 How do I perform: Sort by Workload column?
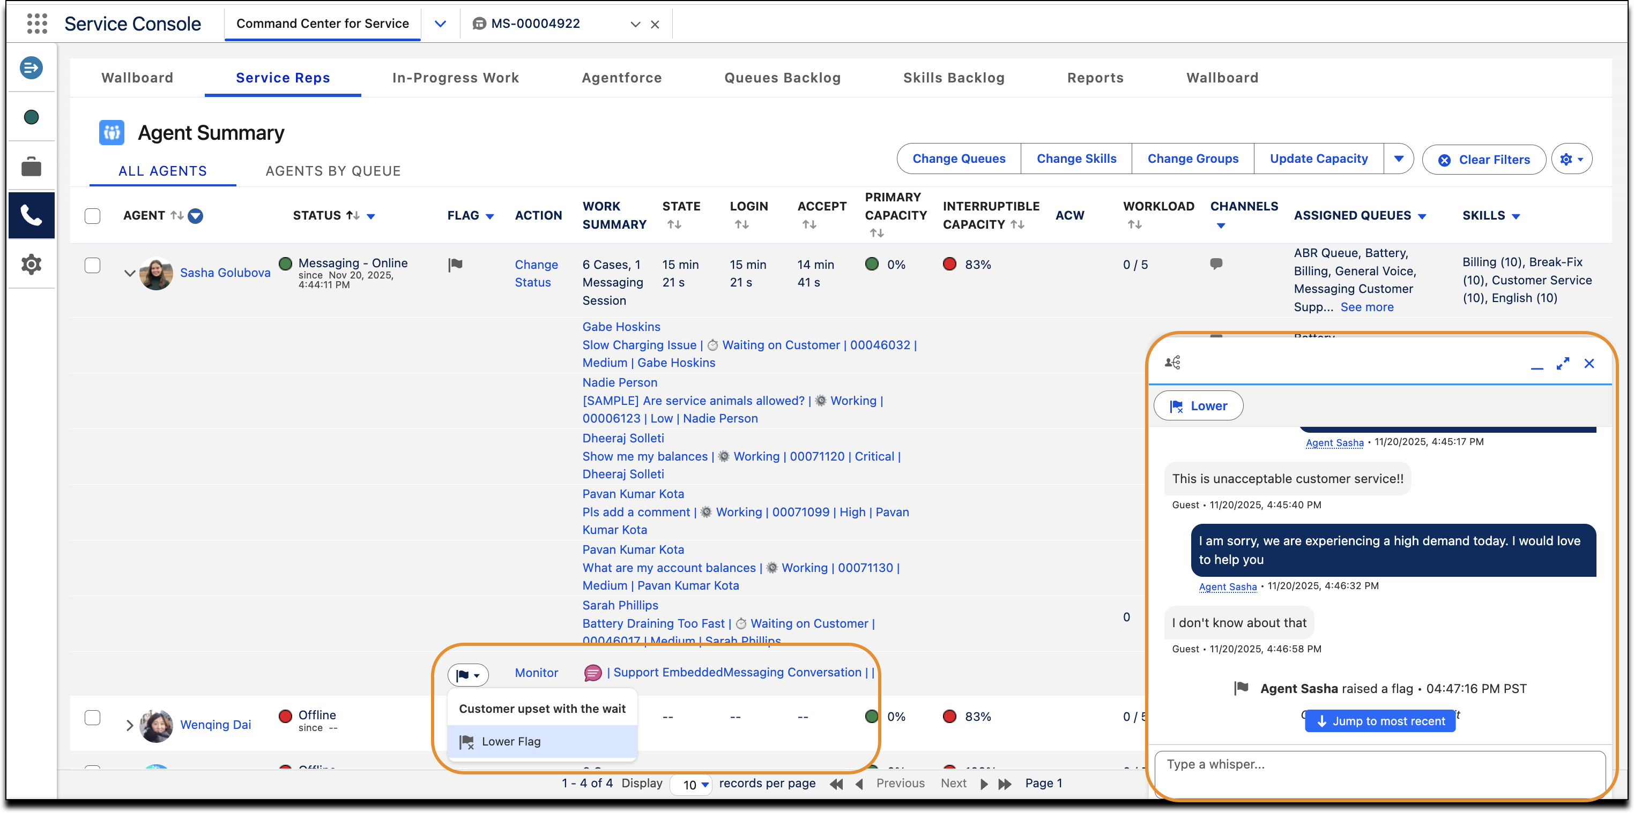point(1135,224)
